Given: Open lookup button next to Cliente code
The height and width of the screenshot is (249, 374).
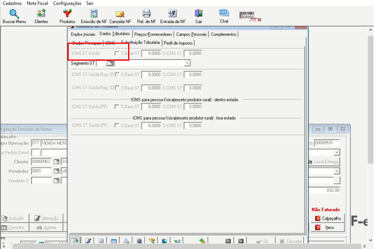Looking at the screenshot, I should tap(57, 162).
